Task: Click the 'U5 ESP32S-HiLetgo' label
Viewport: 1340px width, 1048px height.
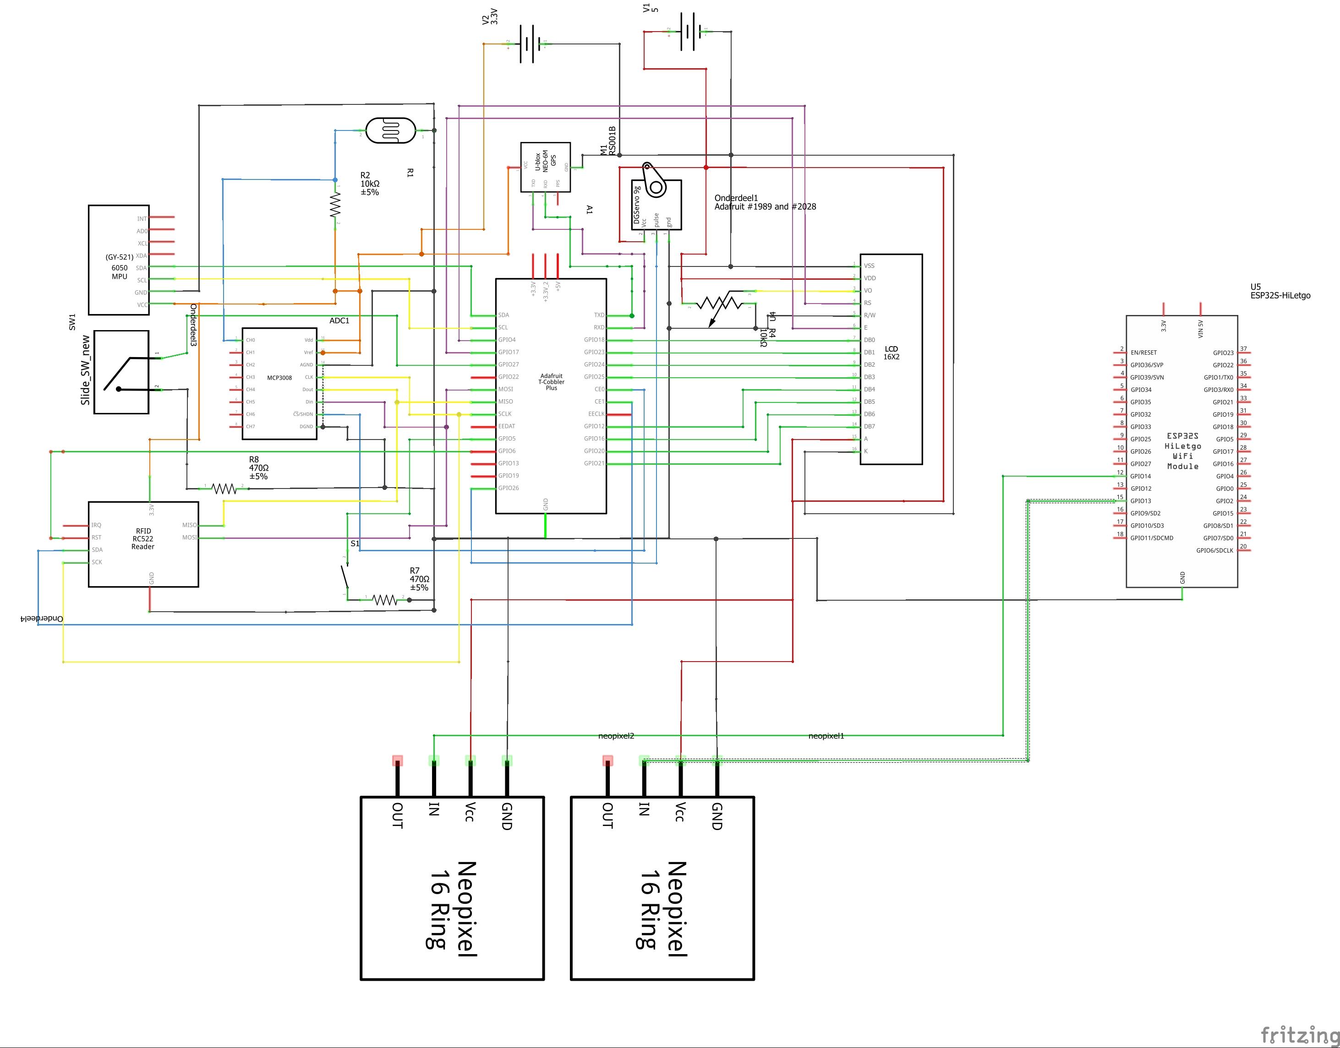Action: pos(1280,291)
